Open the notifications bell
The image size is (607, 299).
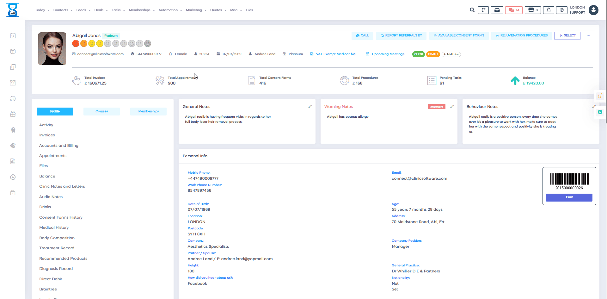[549, 10]
